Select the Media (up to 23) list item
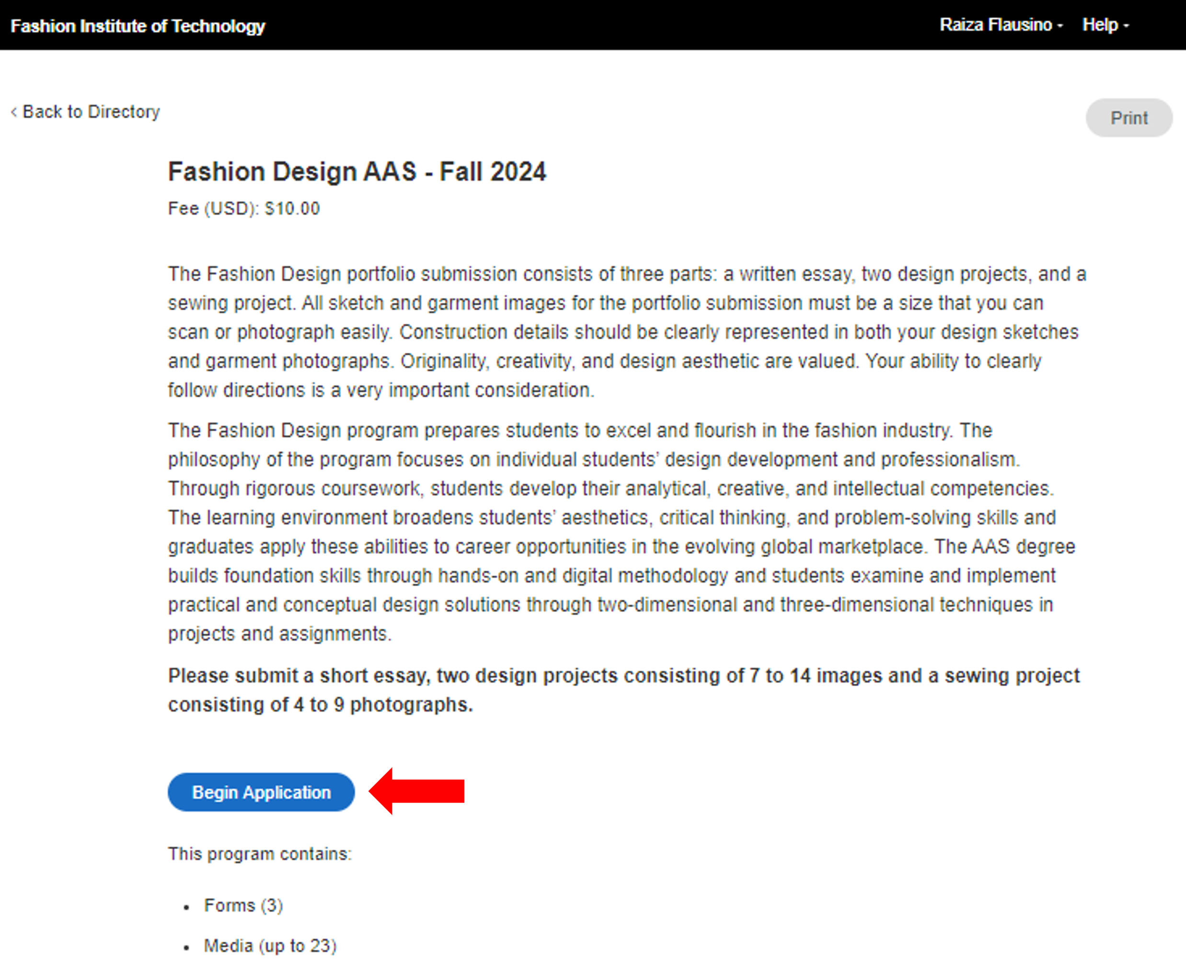 270,945
